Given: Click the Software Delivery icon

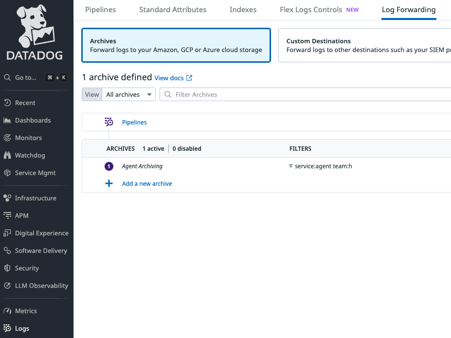Looking at the screenshot, I should tap(7, 250).
